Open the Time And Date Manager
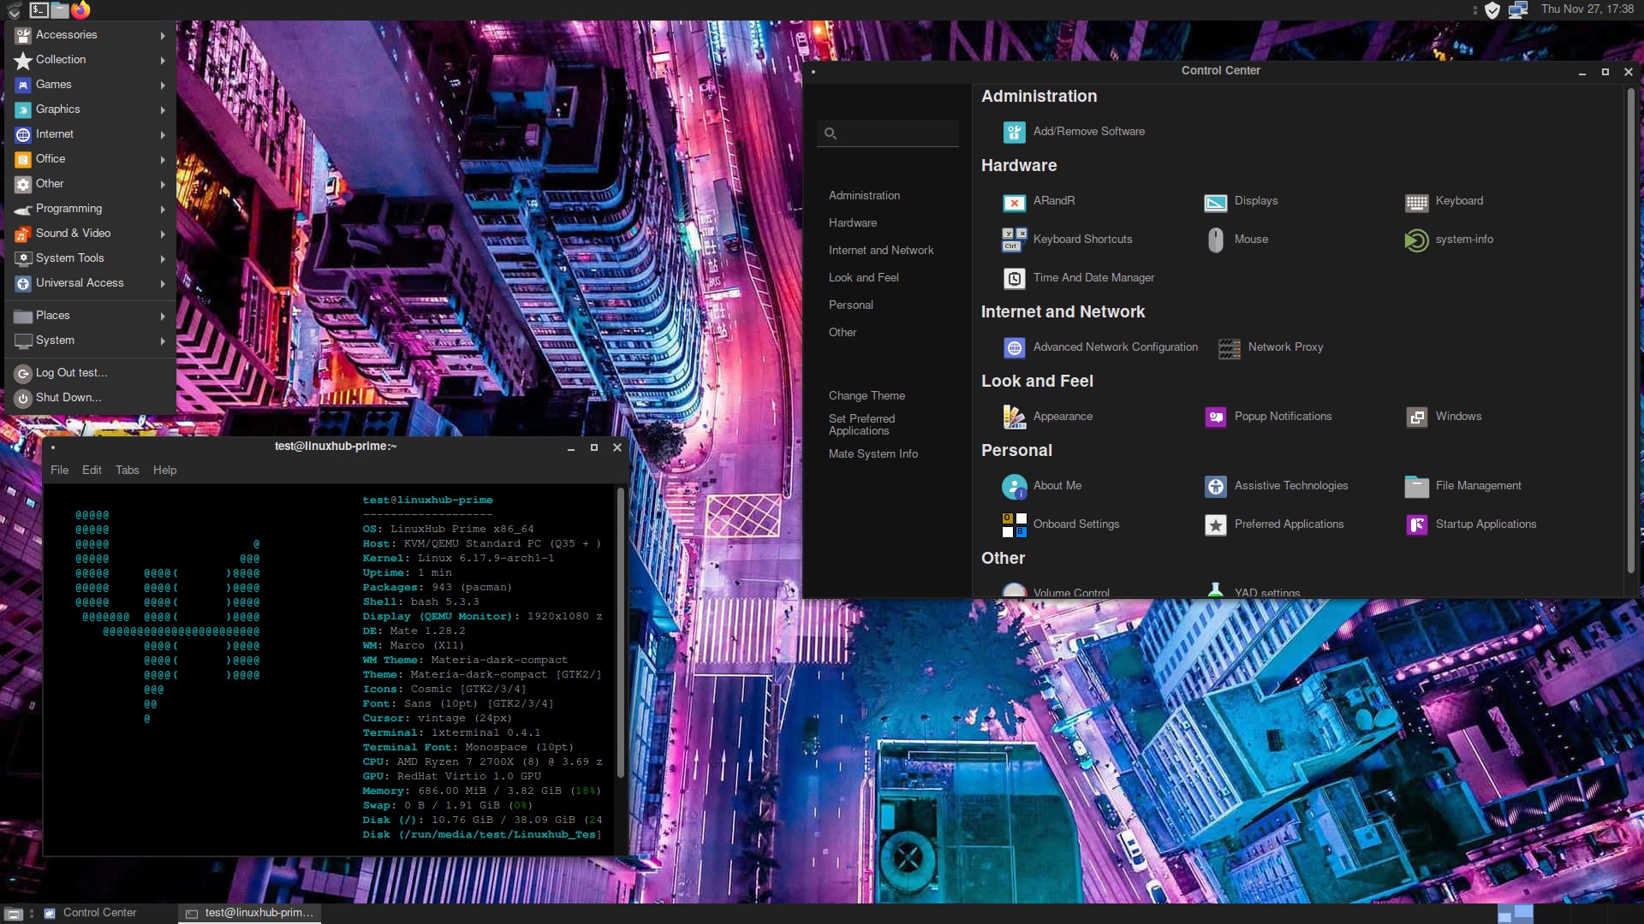 [x=1093, y=278]
